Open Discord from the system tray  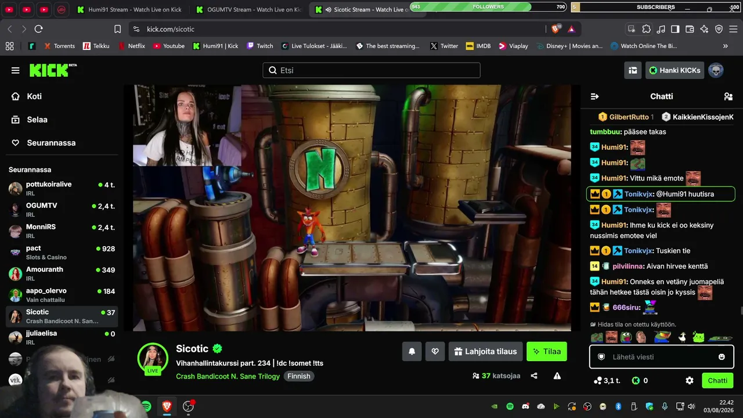pyautogui.click(x=526, y=406)
